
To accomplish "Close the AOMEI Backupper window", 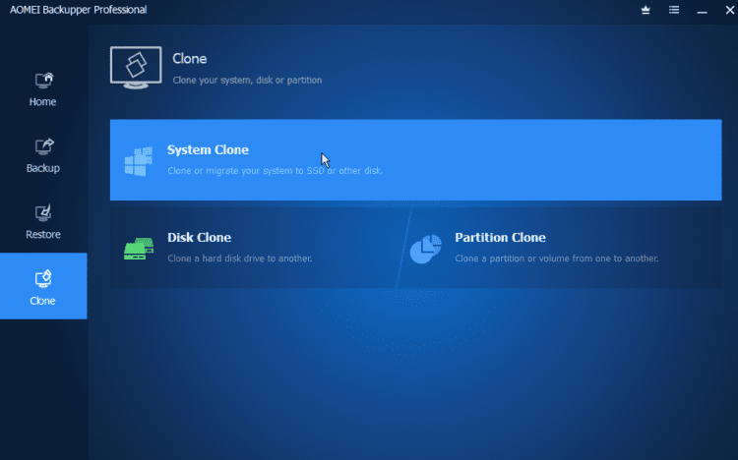I will click(729, 10).
